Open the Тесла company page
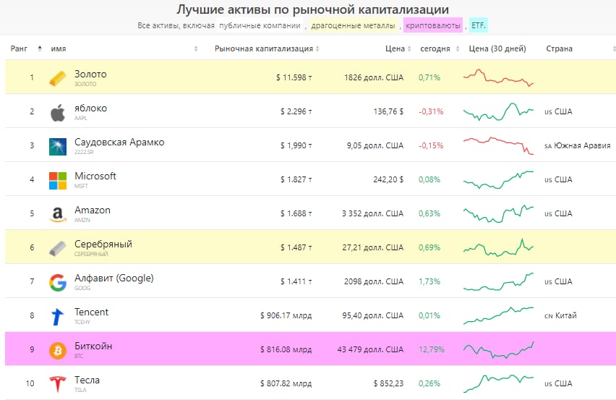 click(x=87, y=380)
